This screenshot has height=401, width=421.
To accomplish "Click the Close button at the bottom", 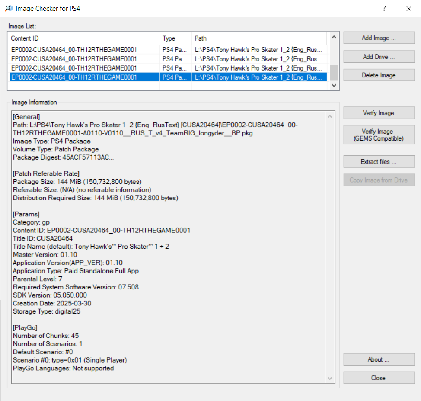I will coord(379,378).
